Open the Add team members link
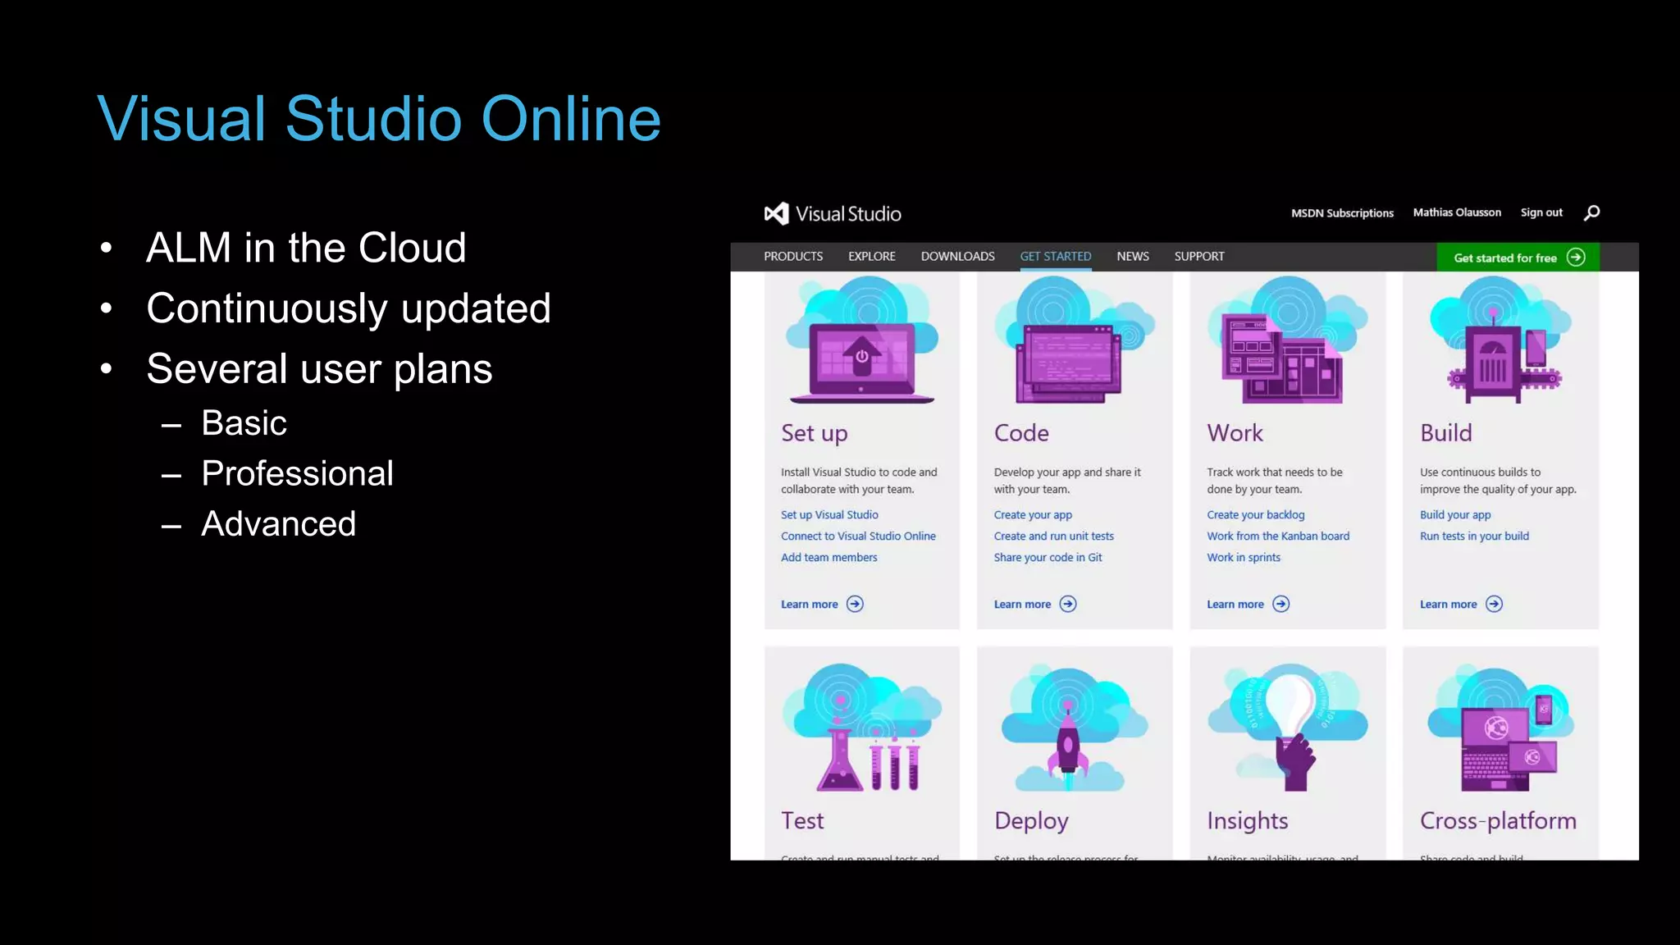 [x=829, y=558]
